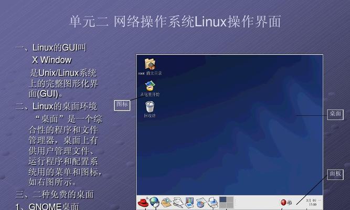
Task: Switch to the bottom-left workspace cell
Action: point(223,205)
